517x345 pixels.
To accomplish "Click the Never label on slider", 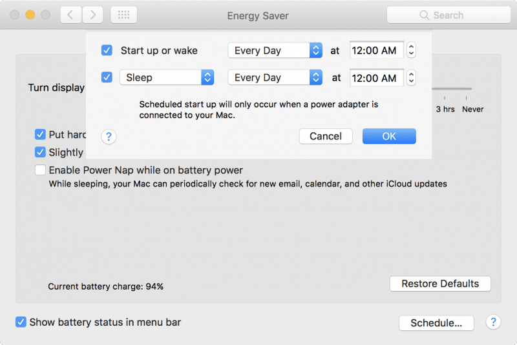I will point(473,109).
